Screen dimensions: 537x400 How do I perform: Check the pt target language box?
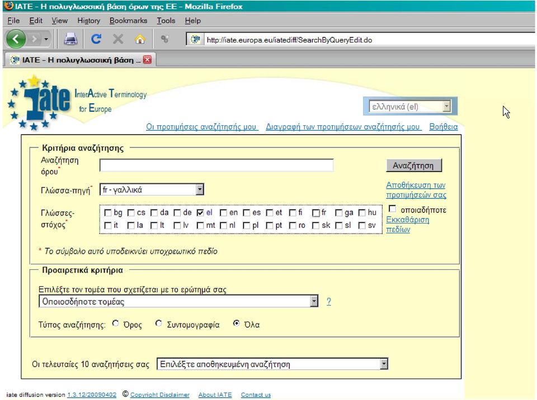[x=270, y=226]
